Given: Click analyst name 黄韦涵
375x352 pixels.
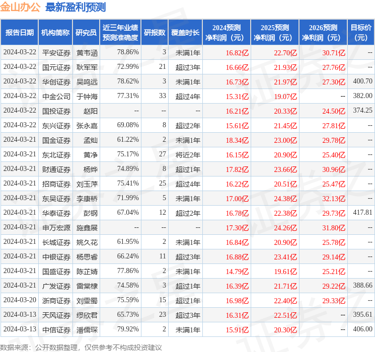Looking at the screenshot, I should click(x=87, y=53).
